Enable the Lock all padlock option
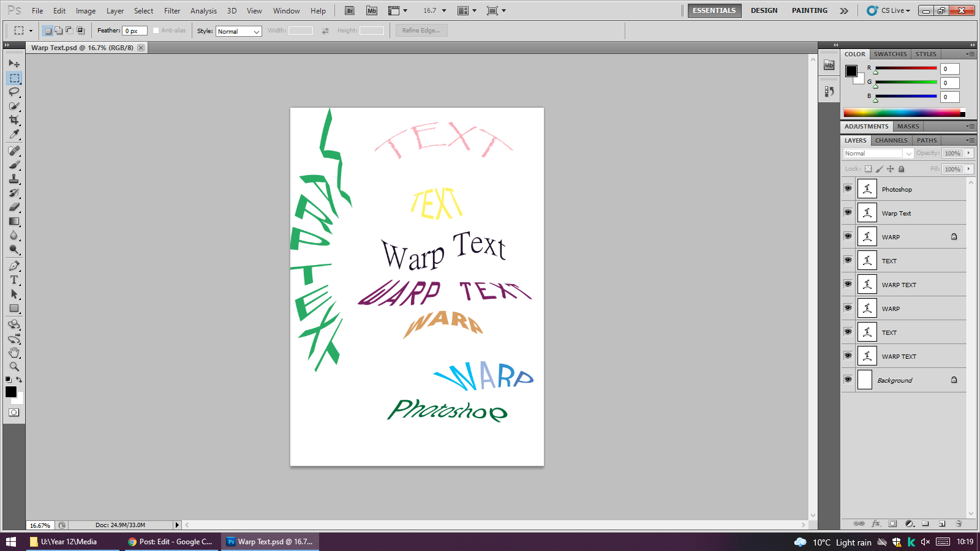The width and height of the screenshot is (980, 551). pyautogui.click(x=901, y=169)
